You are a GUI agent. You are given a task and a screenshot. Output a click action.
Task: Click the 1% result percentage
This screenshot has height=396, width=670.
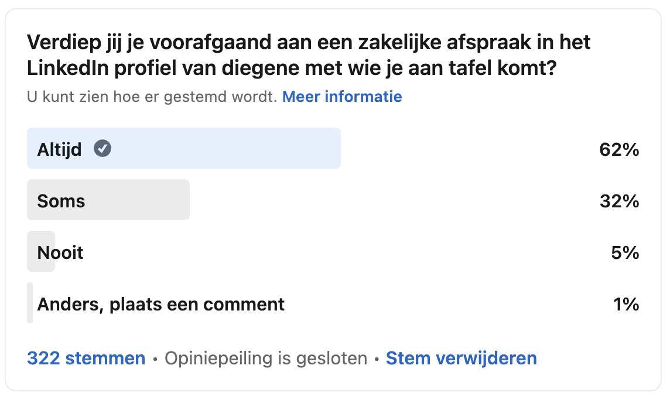[627, 304]
